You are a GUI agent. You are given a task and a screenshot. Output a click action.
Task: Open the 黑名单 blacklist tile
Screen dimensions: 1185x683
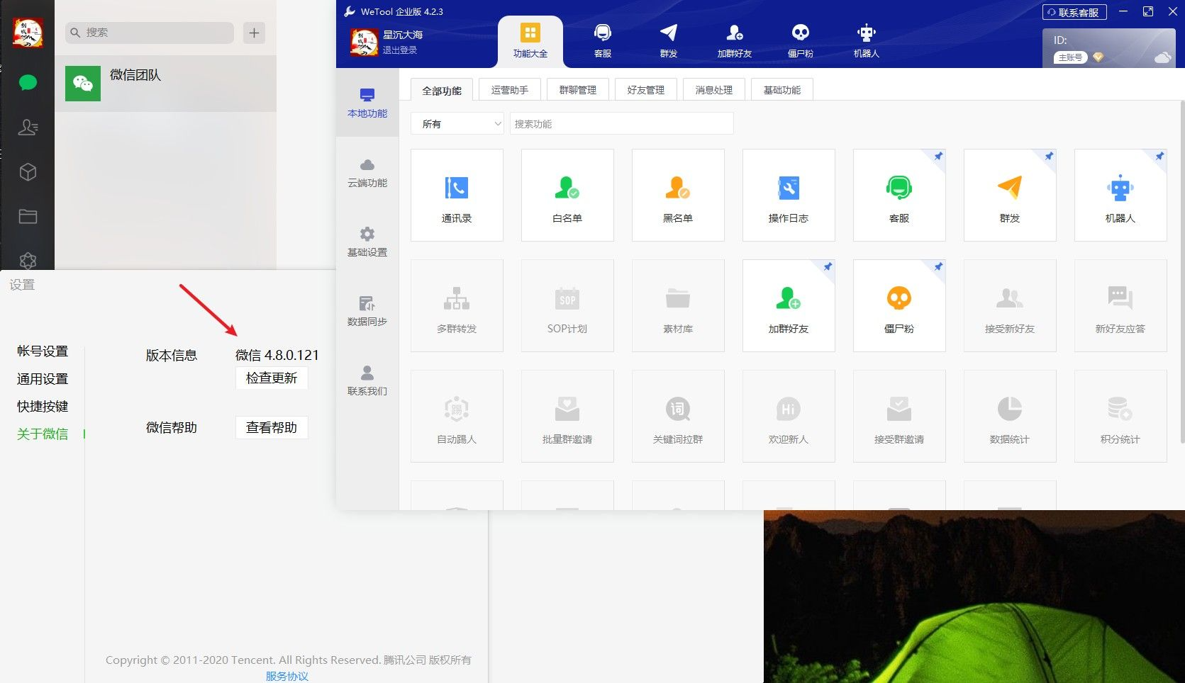click(678, 195)
